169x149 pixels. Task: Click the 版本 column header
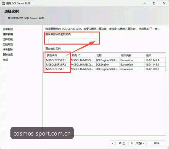(x=155, y=55)
